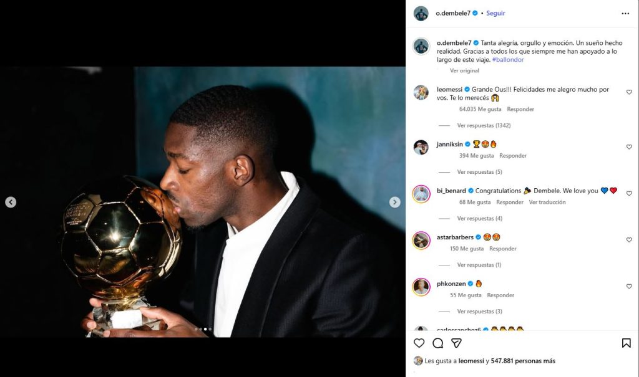The width and height of the screenshot is (639, 377).
Task: Like leomessi's comment
Action: click(x=629, y=92)
